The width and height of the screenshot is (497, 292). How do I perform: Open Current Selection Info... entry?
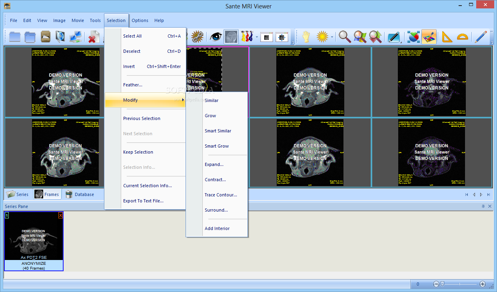coord(145,186)
